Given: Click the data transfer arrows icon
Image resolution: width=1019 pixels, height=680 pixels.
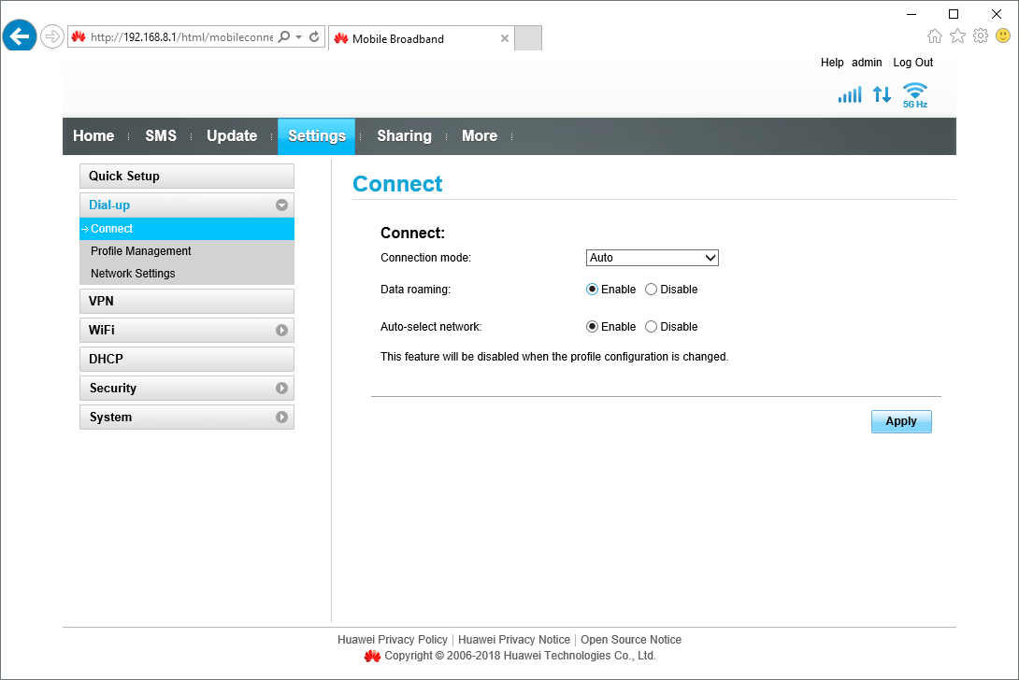Looking at the screenshot, I should (x=882, y=94).
